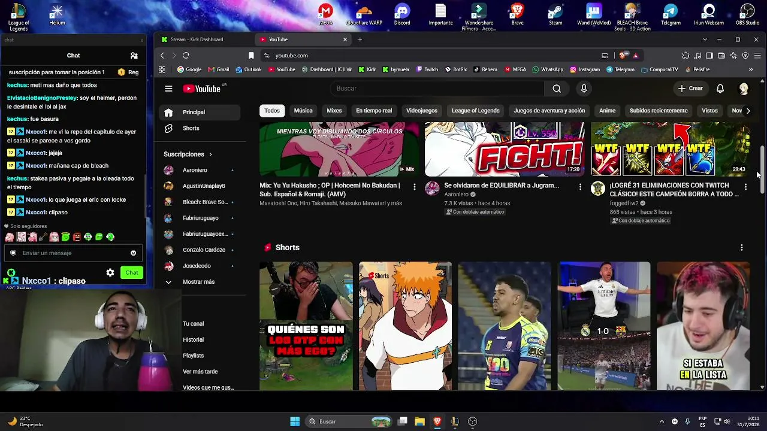Open chat settings gear
Image resolution: width=767 pixels, height=431 pixels.
(110, 272)
